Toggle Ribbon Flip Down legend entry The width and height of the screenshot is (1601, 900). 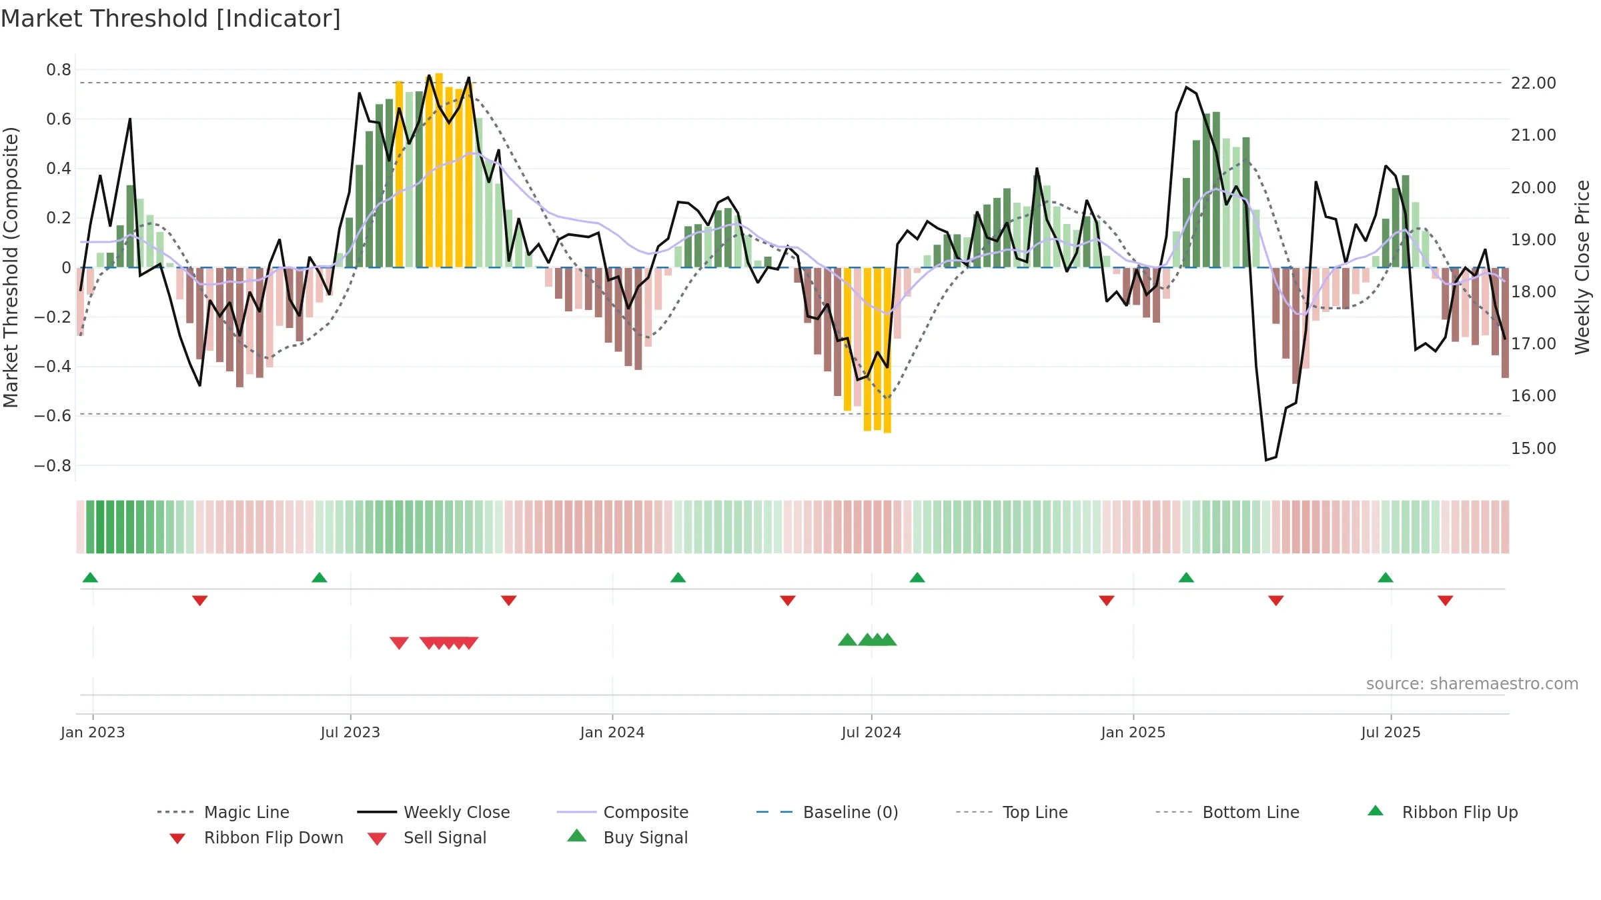pyautogui.click(x=256, y=838)
